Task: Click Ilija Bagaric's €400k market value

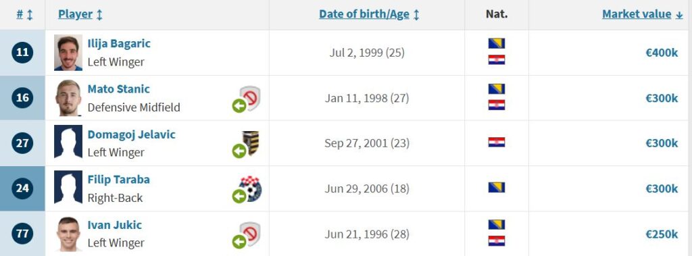Action: click(662, 53)
